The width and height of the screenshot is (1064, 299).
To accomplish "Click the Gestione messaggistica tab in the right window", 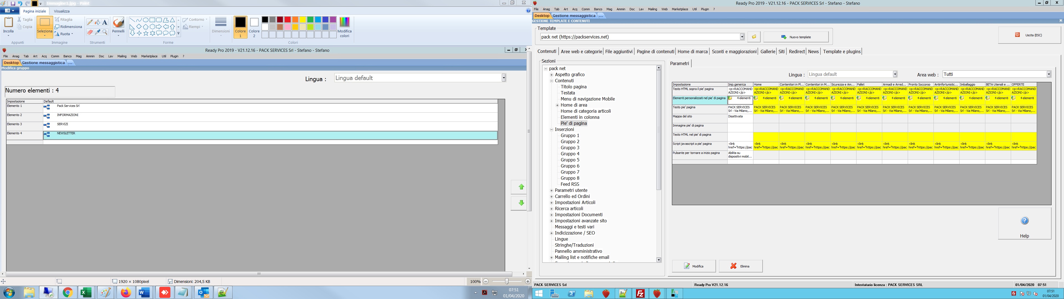I will click(x=574, y=16).
